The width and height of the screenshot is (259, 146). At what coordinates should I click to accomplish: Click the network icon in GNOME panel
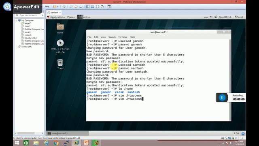[x=216, y=17]
